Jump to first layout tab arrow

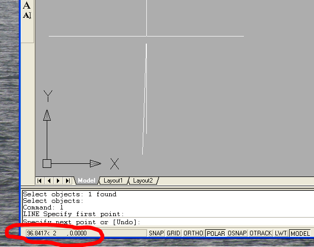[40, 181]
